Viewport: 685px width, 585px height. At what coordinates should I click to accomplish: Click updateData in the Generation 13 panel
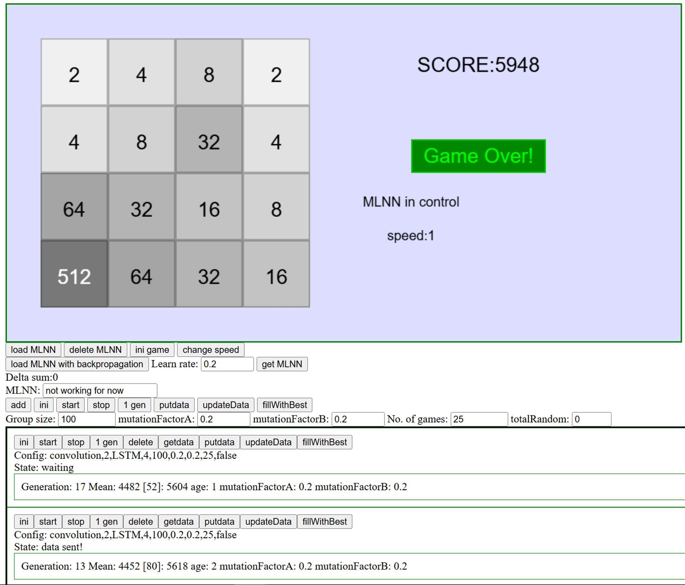(268, 522)
